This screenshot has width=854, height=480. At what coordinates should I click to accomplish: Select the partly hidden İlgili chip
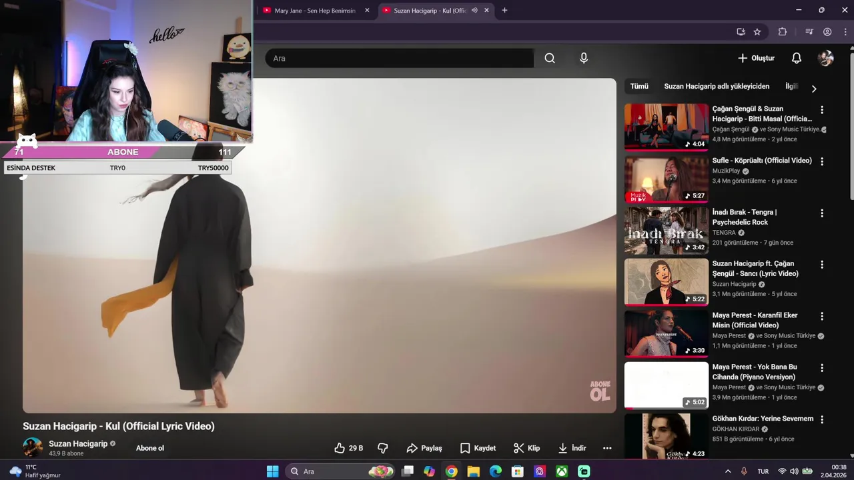791,87
